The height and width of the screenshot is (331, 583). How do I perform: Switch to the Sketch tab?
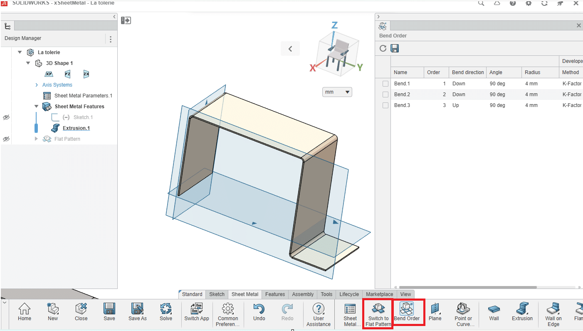[x=217, y=294]
